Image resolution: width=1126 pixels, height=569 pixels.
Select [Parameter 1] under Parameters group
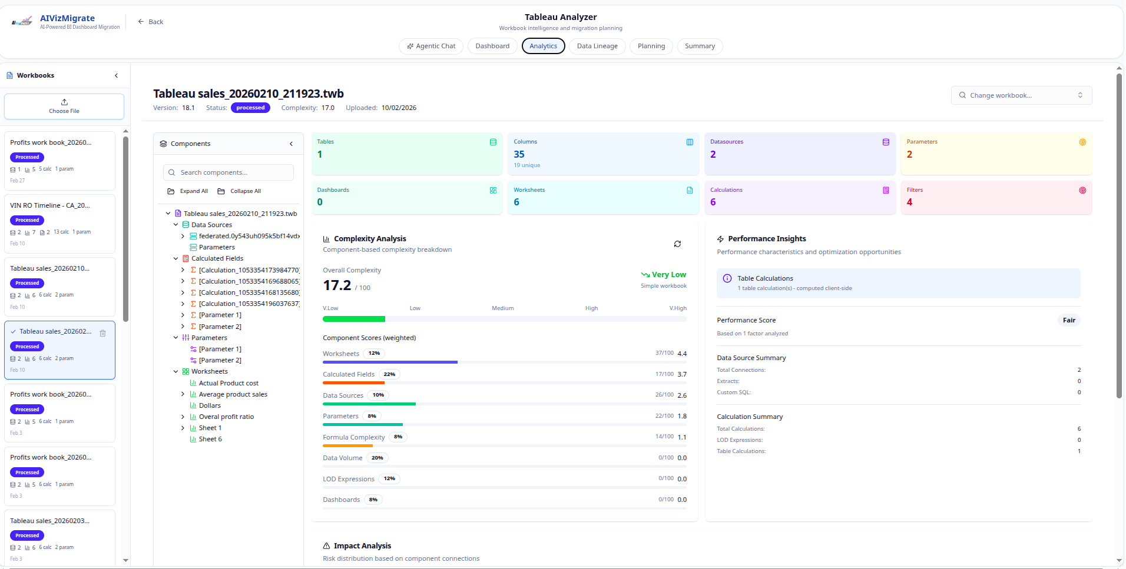coord(220,349)
